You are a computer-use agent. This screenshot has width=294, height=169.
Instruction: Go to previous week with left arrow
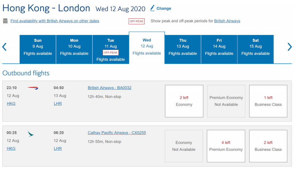click(4, 47)
